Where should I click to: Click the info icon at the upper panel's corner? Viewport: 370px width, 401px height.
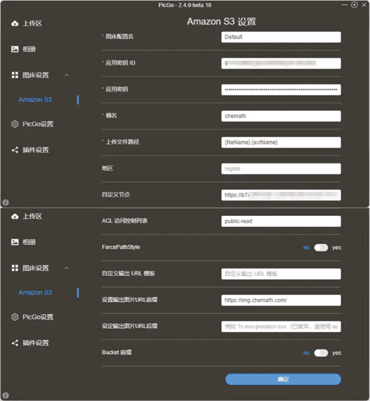coord(5,203)
